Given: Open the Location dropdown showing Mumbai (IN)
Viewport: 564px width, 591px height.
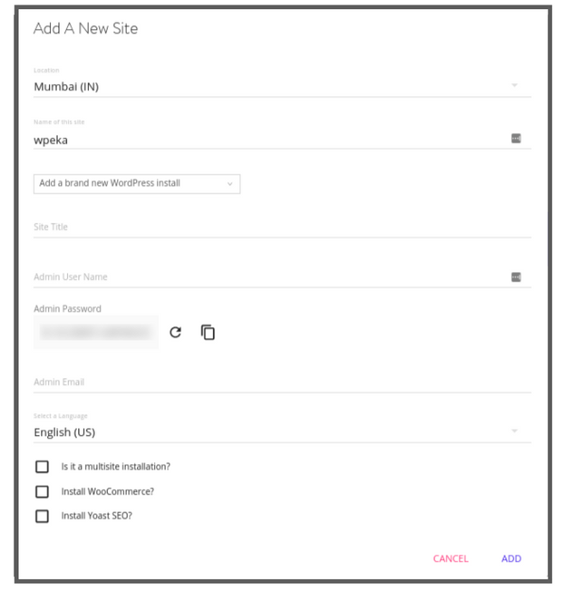Looking at the screenshot, I should pos(272,86).
